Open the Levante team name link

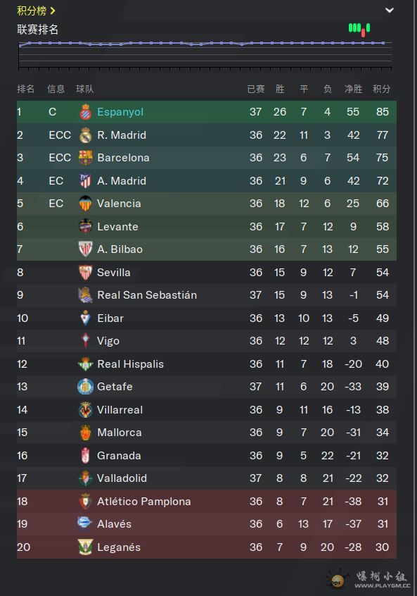pyautogui.click(x=117, y=227)
